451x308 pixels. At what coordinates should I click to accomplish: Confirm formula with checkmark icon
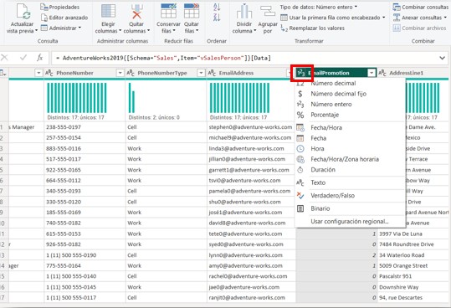[x=23, y=58]
